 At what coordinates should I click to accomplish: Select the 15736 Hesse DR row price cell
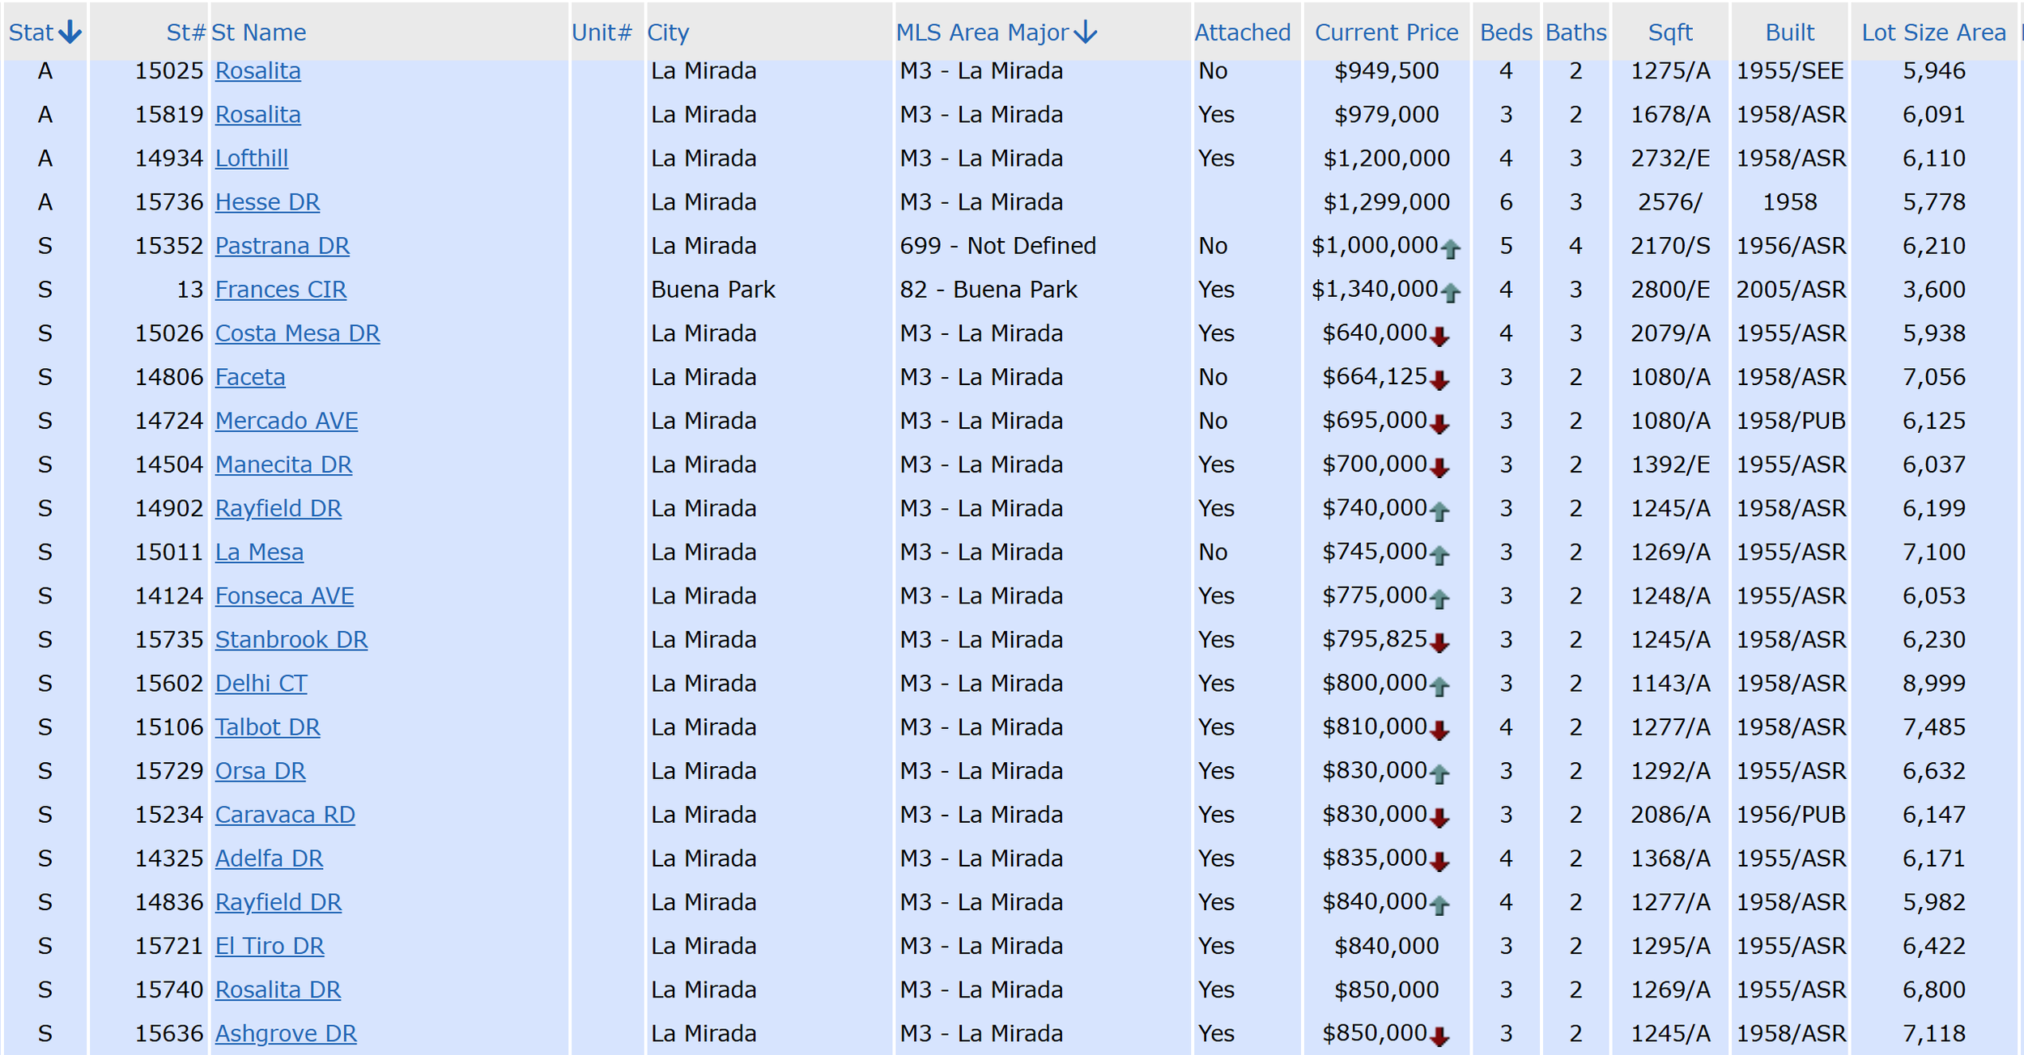click(x=1386, y=202)
